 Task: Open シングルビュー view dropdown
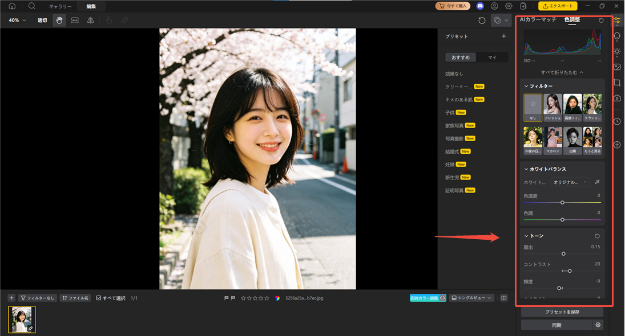472,298
